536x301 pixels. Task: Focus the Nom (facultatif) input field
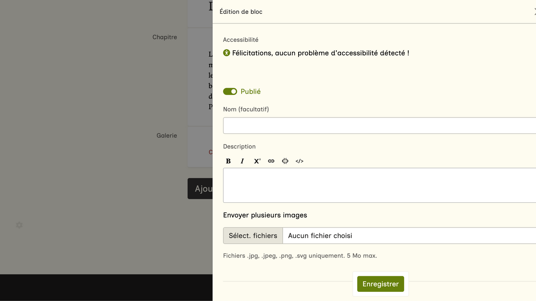[x=379, y=125]
